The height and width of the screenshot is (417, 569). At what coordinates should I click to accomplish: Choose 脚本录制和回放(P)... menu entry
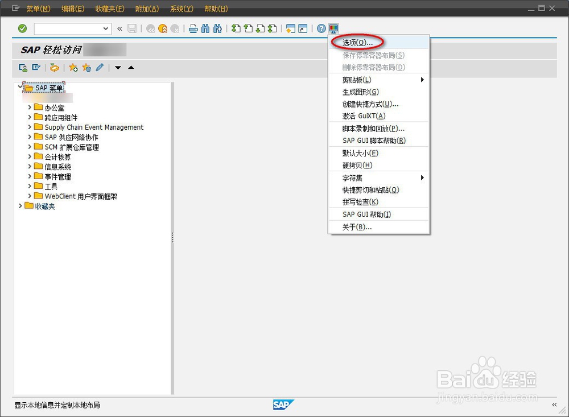pyautogui.click(x=379, y=129)
